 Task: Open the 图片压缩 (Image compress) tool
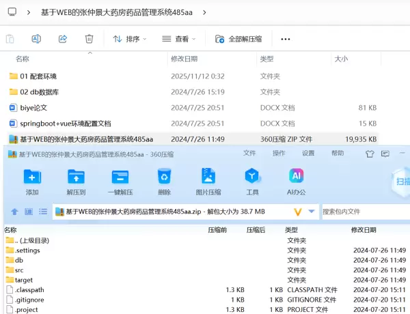click(x=208, y=178)
